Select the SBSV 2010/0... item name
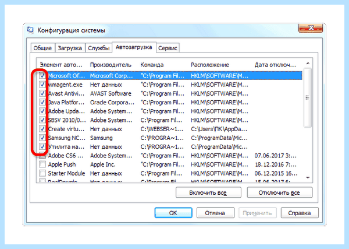Screen dimensions: 349x249 click(67, 120)
